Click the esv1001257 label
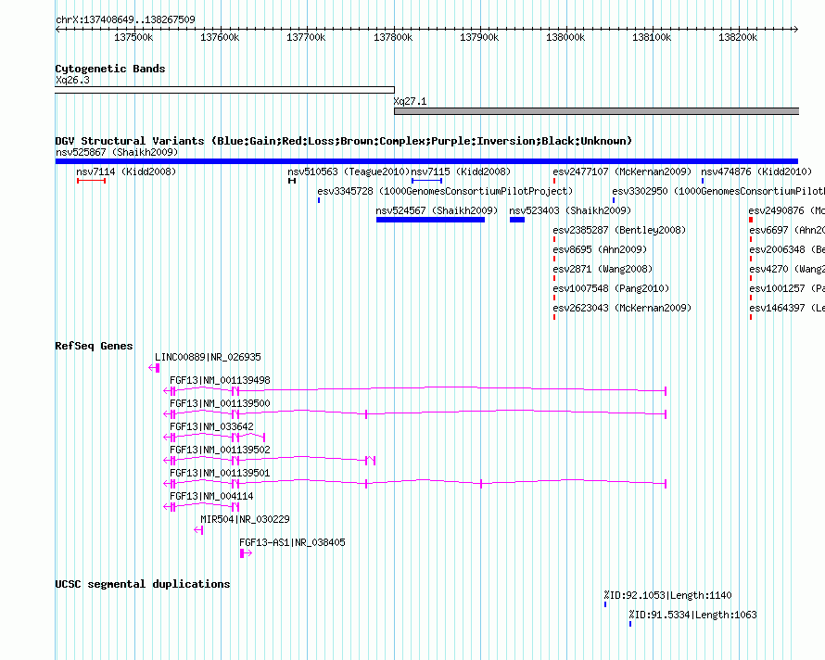825x660 pixels. 787,288
